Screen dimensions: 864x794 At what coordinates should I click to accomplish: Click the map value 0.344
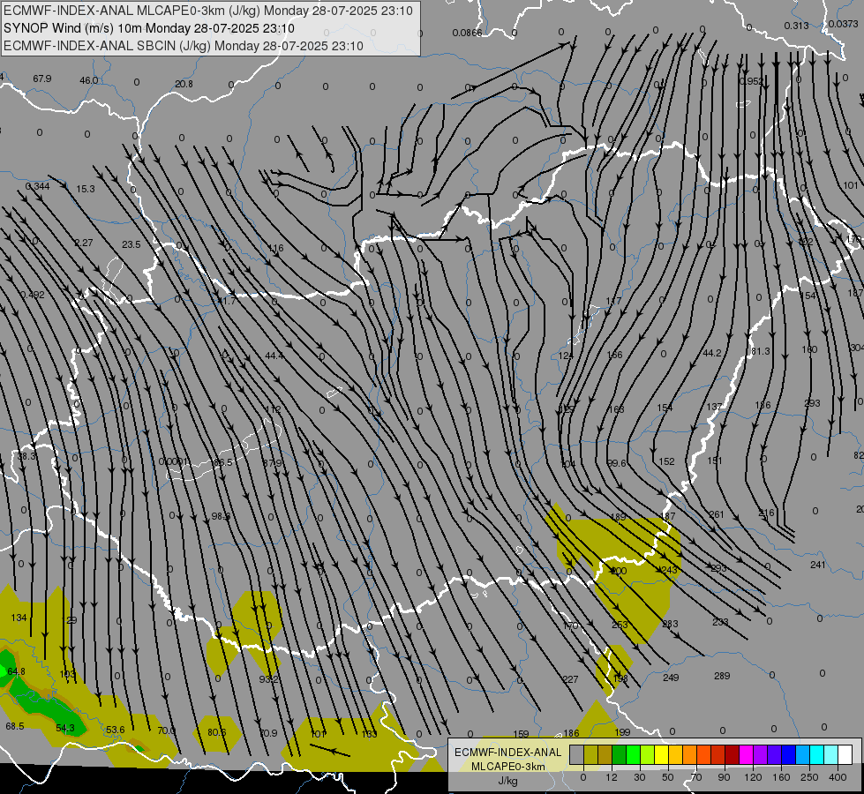(37, 186)
